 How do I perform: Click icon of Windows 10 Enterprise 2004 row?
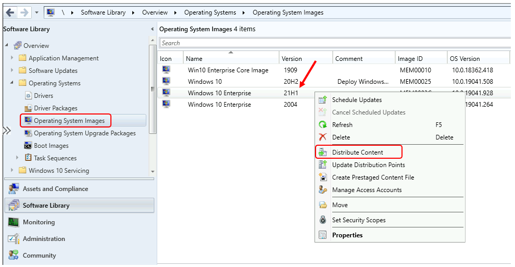(166, 104)
